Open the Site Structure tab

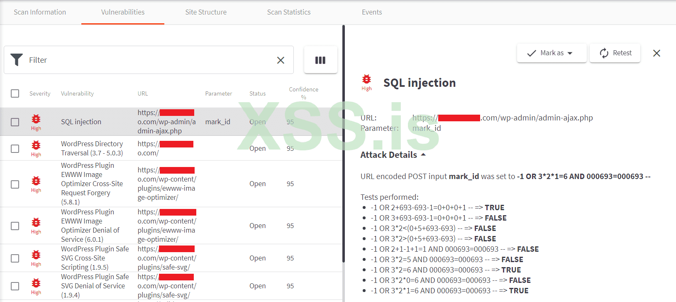click(206, 12)
